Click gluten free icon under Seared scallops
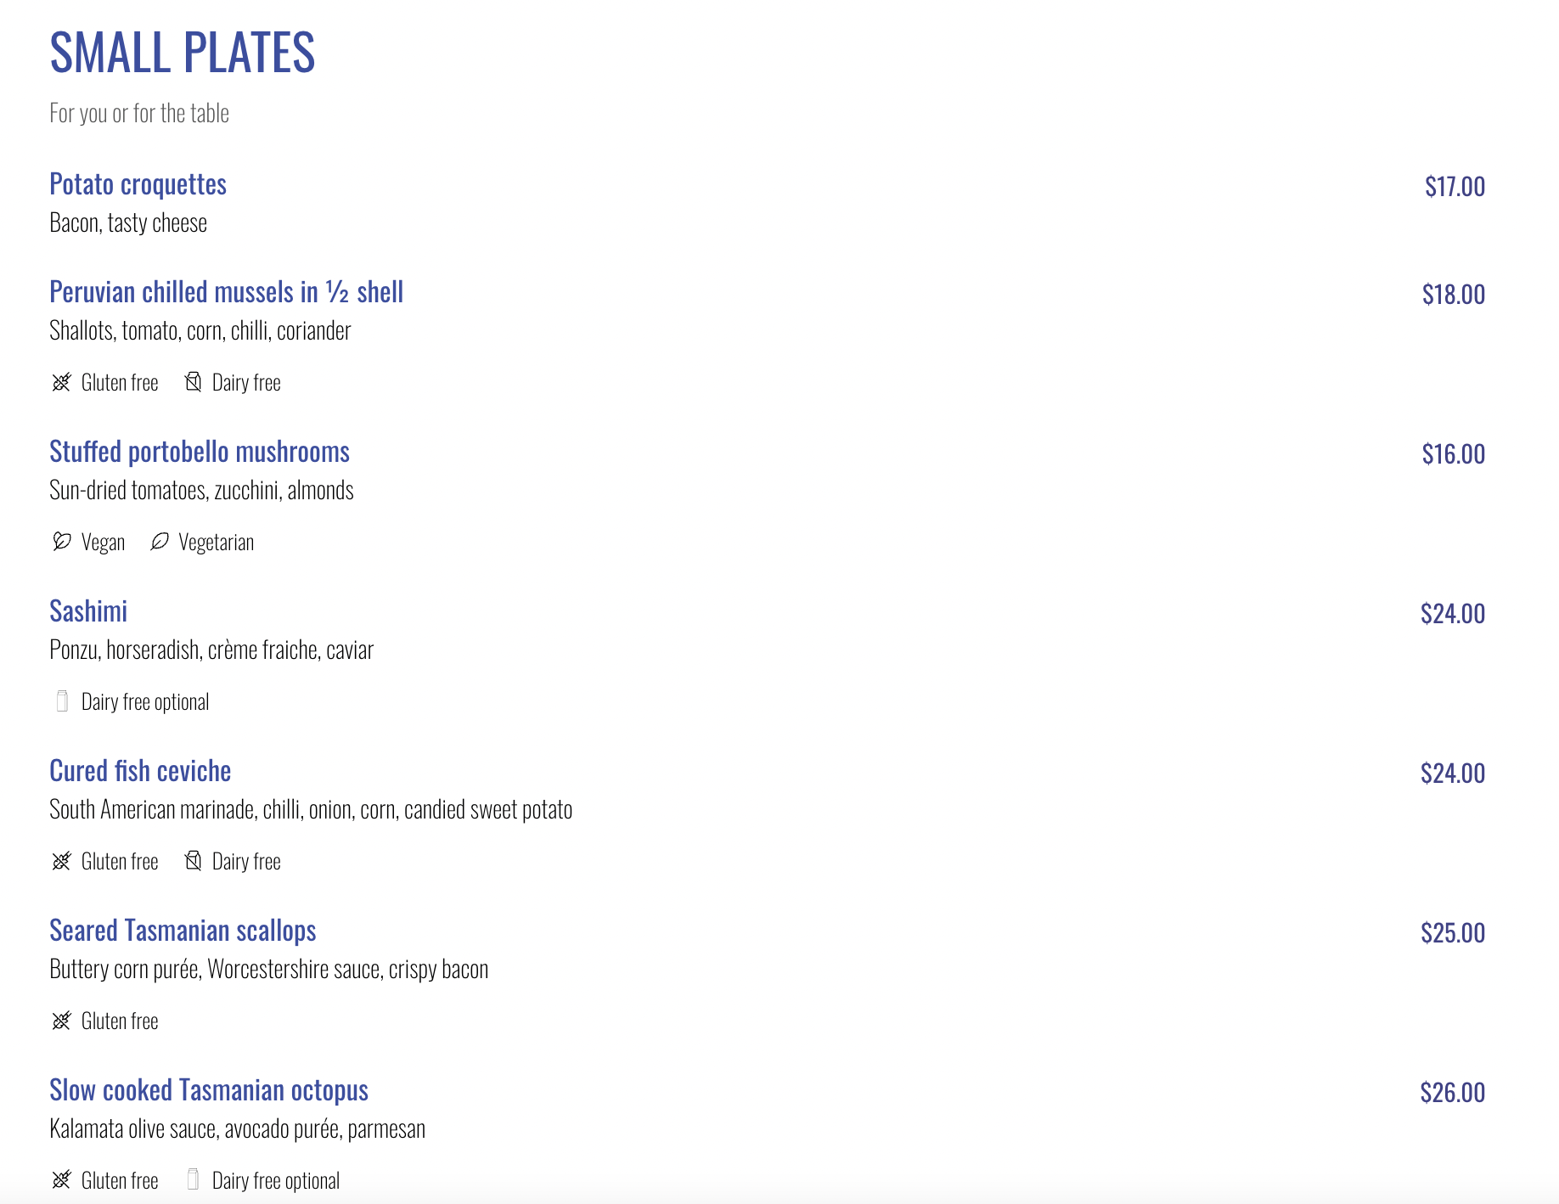The height and width of the screenshot is (1204, 1559). click(x=61, y=1021)
